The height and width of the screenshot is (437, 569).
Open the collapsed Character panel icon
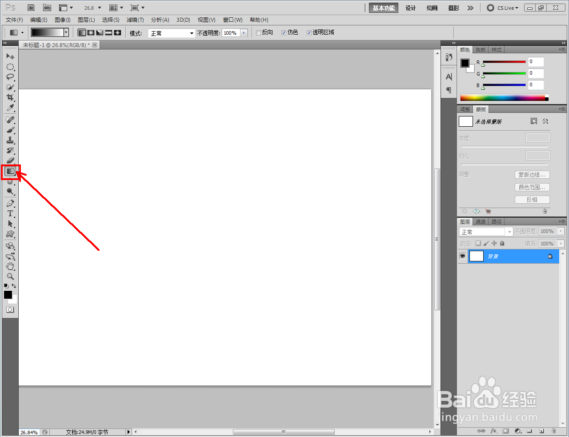pos(449,77)
